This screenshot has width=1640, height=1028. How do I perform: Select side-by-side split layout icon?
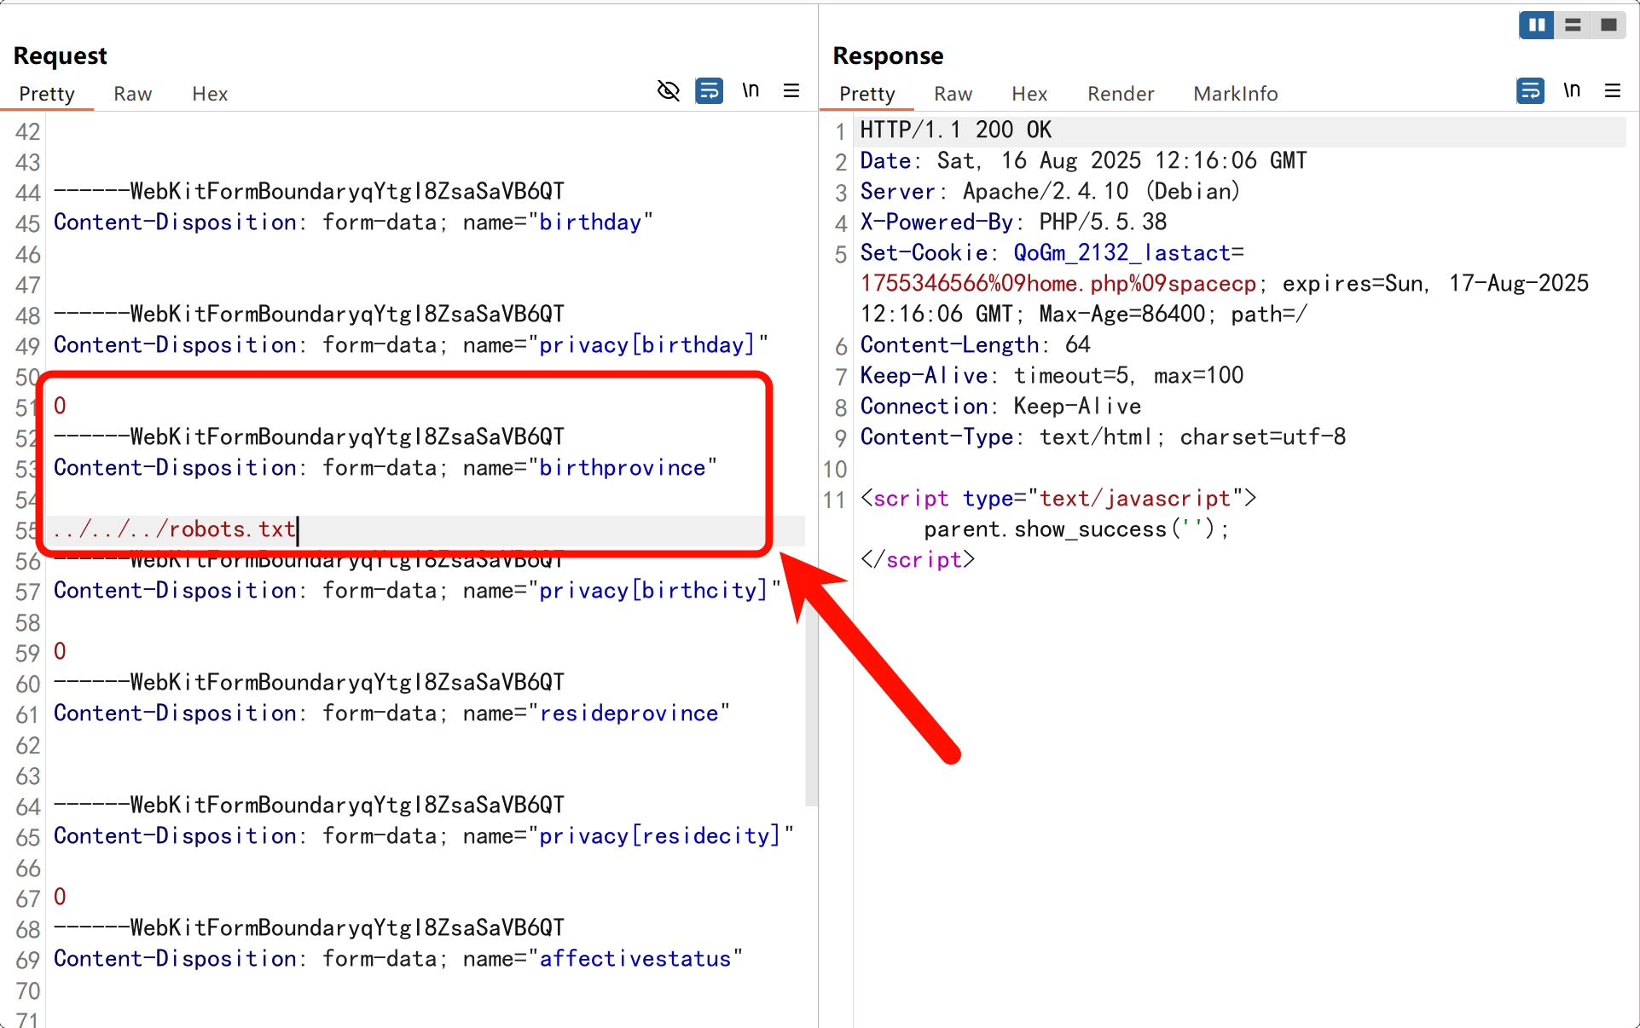click(x=1537, y=25)
